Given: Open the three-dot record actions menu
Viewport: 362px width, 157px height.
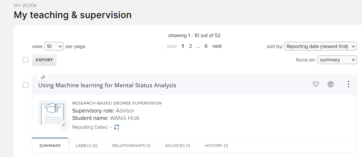Looking at the screenshot, I should click(348, 85).
